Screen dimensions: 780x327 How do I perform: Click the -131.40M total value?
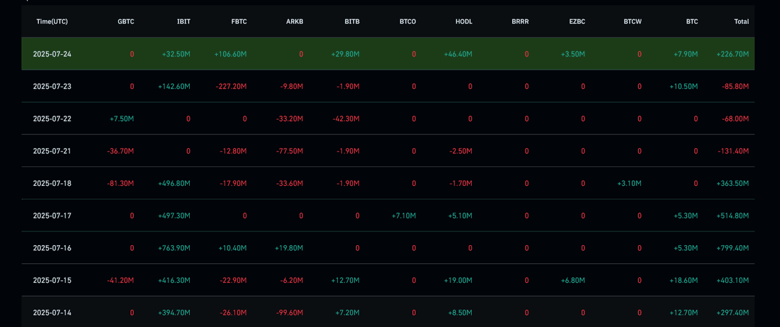(x=733, y=151)
